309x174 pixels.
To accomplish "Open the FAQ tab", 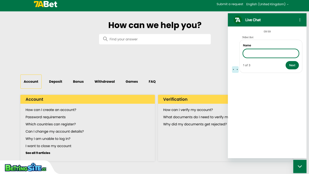I will pyautogui.click(x=152, y=81).
